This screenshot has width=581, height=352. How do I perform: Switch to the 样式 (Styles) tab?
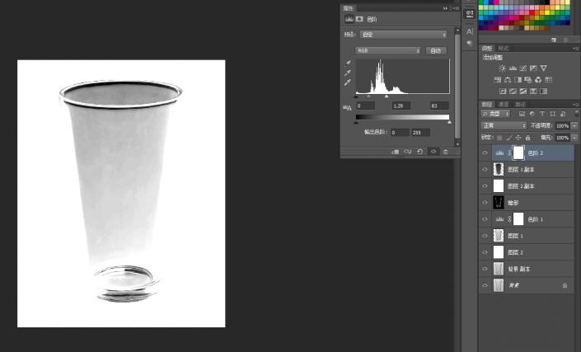504,49
